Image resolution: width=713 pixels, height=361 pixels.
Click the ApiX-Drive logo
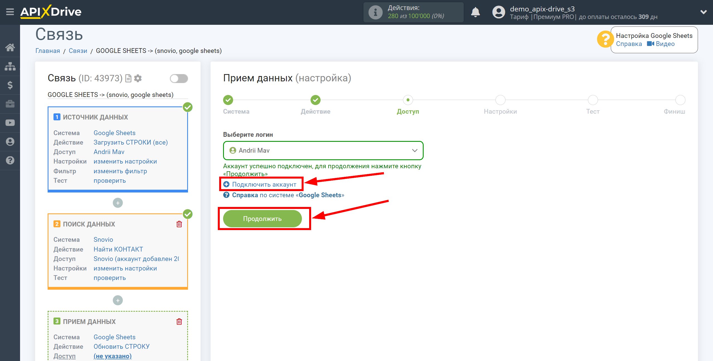51,12
